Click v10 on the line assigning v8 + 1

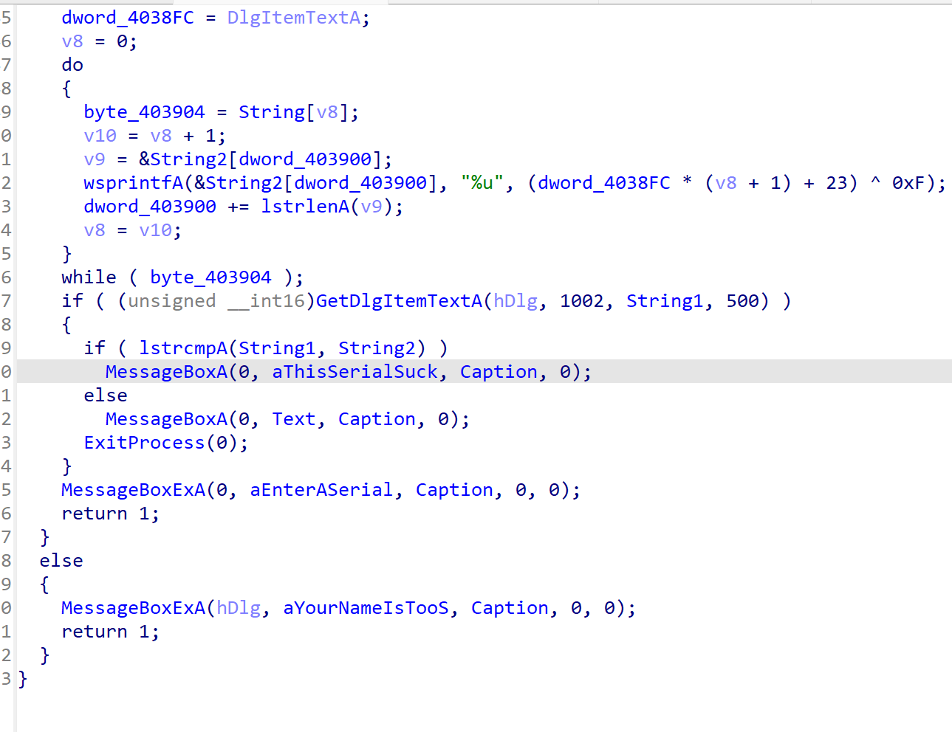tap(100, 136)
